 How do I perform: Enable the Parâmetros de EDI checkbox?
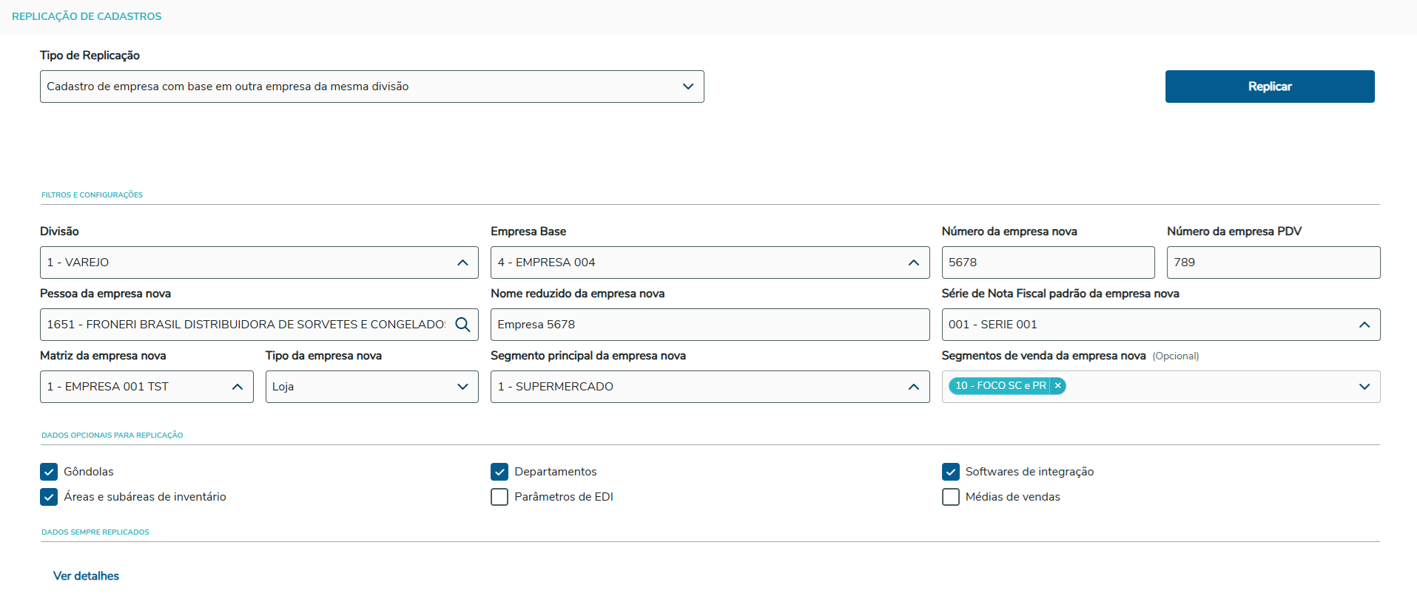[499, 497]
